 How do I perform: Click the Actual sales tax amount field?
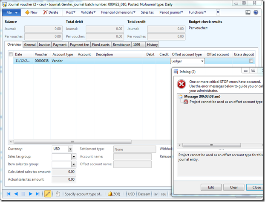[x=64, y=179]
